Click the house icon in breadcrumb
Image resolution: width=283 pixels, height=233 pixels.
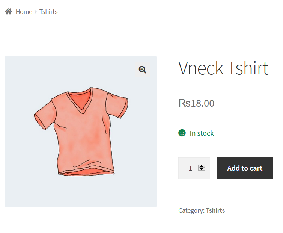9,11
